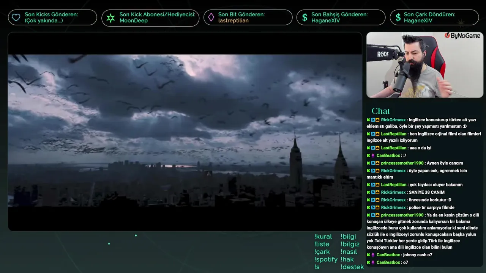
Task: Click the 'Son Çark Döndüren:' label
Action: 429,14
